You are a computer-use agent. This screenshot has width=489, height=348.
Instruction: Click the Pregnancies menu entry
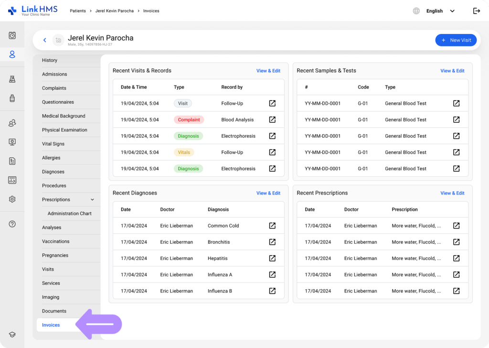coord(55,255)
